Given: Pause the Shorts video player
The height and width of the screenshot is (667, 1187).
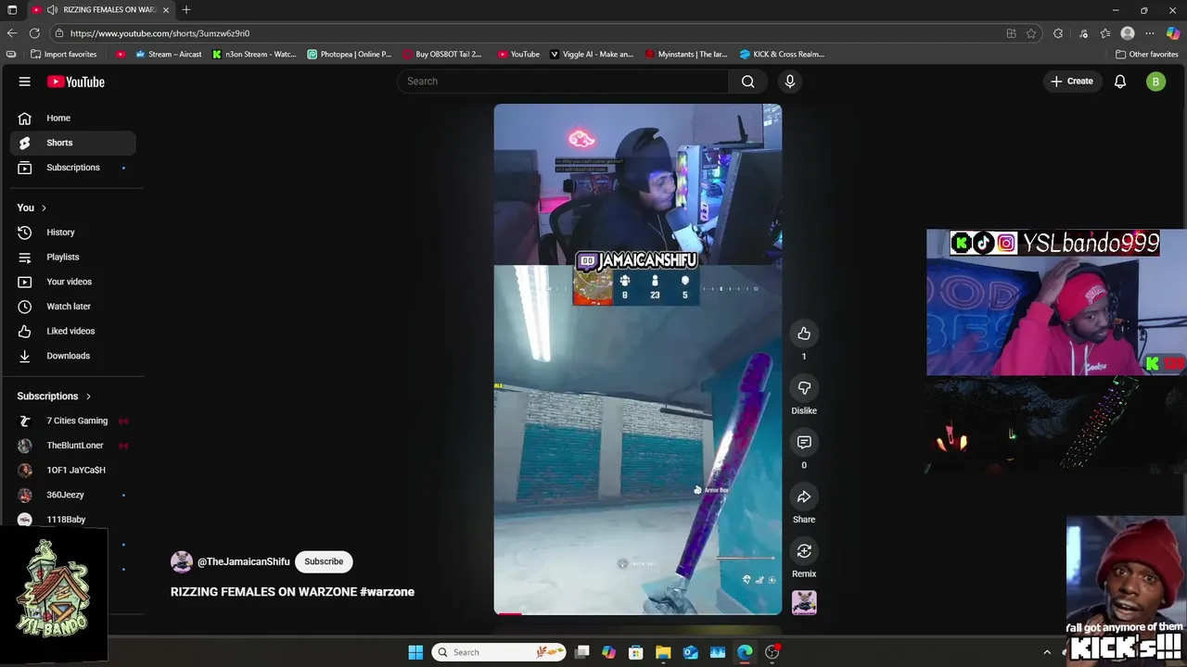Looking at the screenshot, I should click(638, 359).
